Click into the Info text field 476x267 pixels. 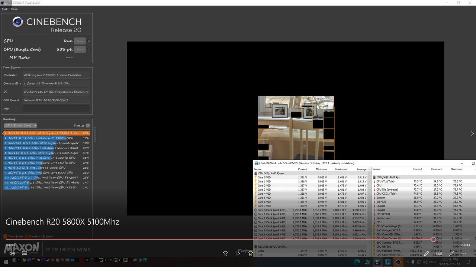coord(56,108)
